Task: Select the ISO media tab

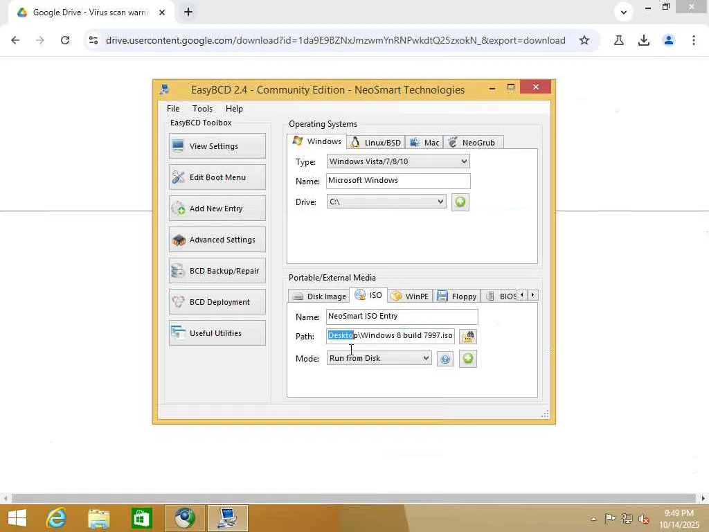Action: (368, 295)
